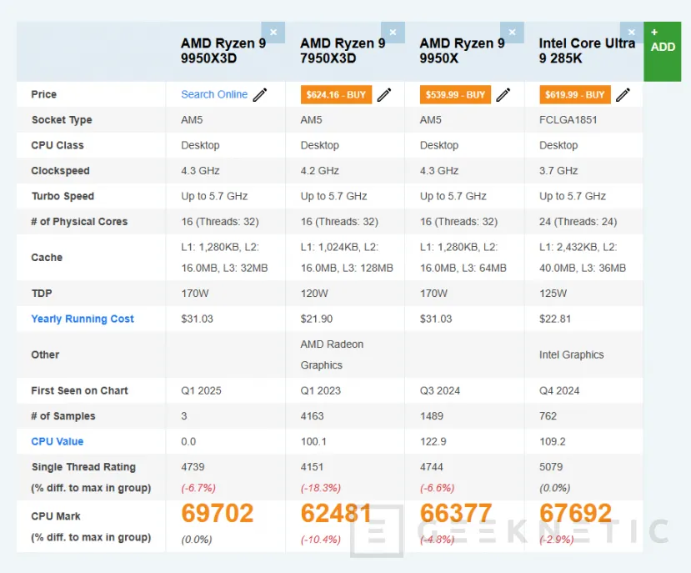This screenshot has width=691, height=573.
Task: Edit price pencil for Core Ultra 9 285K
Action: [623, 94]
